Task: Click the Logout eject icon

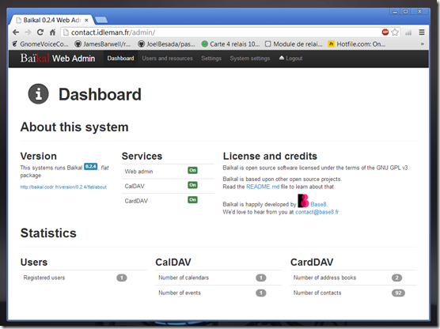Action: click(282, 58)
